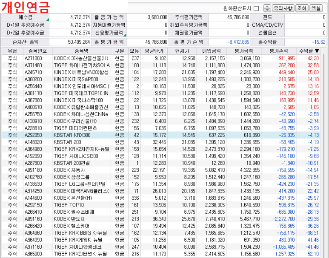Screen dimensions: 329x258
Task: Select the KODEX 삼성그룹 row
Action: [162, 177]
